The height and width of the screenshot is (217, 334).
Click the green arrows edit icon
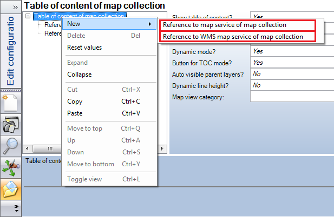pyautogui.click(x=11, y=168)
